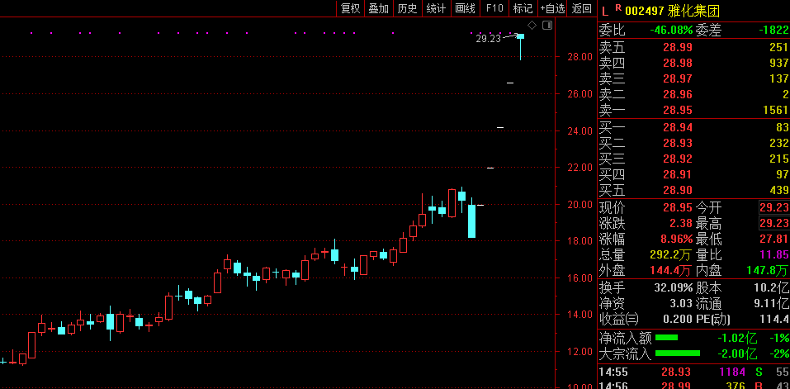The image size is (790, 389).
Task: Open the 统计 statistics menu
Action: [x=436, y=8]
